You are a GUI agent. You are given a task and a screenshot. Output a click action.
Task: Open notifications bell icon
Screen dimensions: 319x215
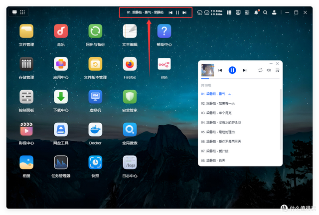point(256,12)
